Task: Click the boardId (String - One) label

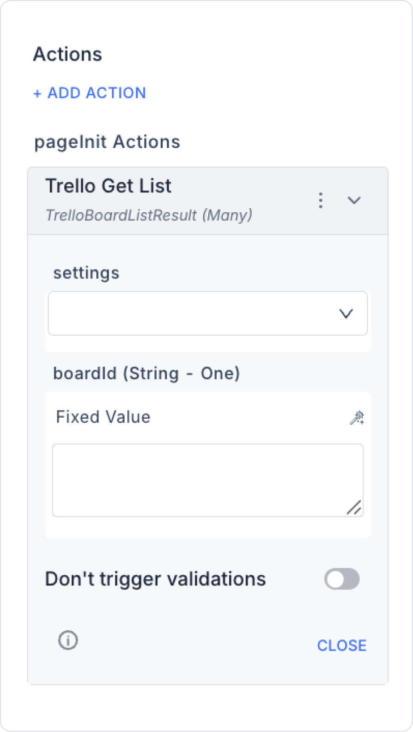Action: [146, 373]
